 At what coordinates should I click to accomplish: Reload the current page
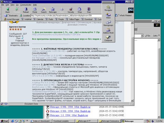click(x=26, y=10)
